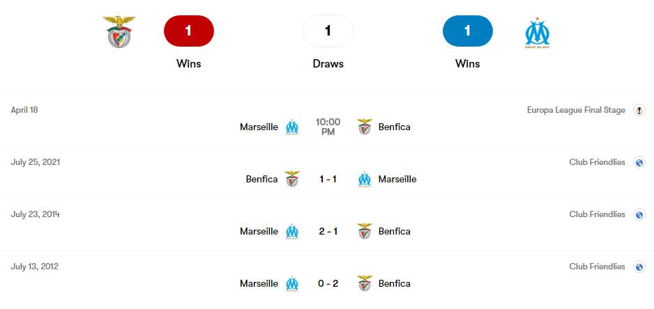Open the 10:00 PM upcoming match time

pyautogui.click(x=328, y=127)
